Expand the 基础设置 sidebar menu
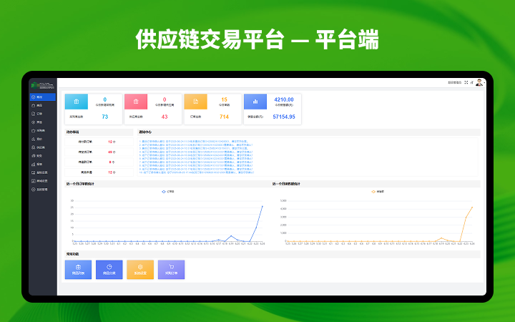This screenshot has height=322, width=515. click(x=41, y=172)
